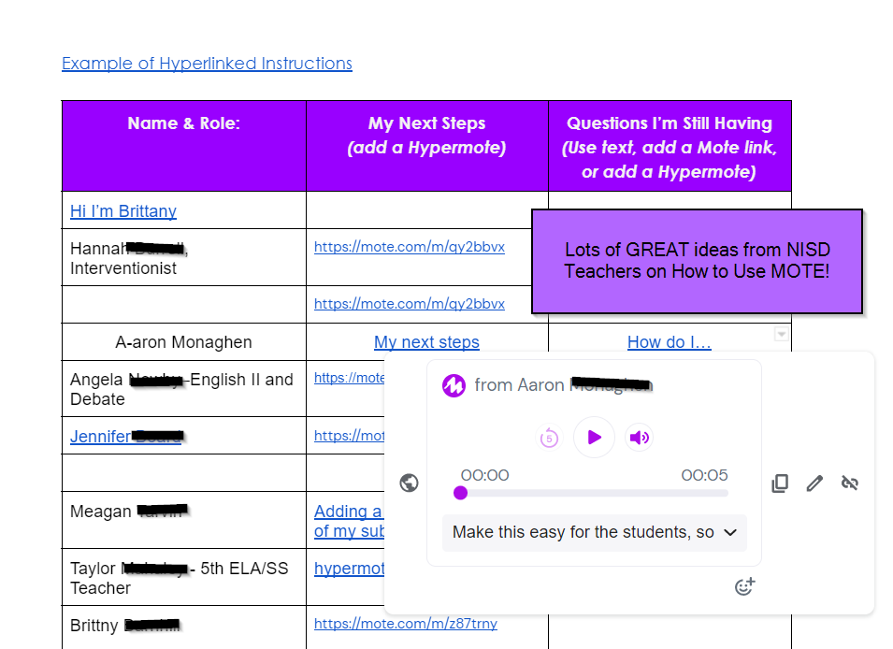Image resolution: width=893 pixels, height=649 pixels.
Task: Click the Mote audio progress slider handle
Action: pos(460,493)
